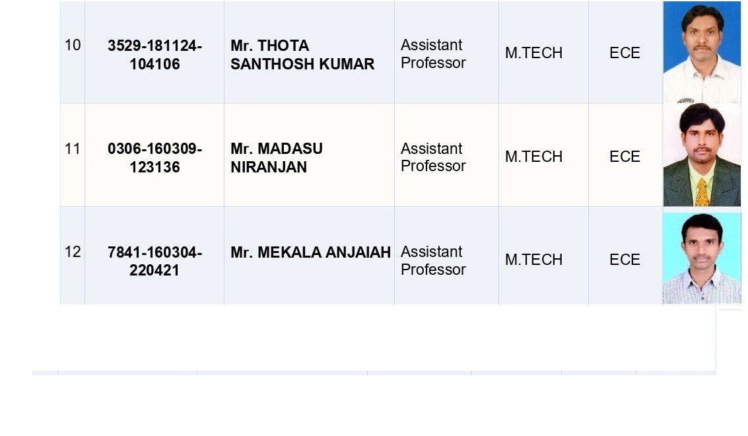This screenshot has width=748, height=436.
Task: Click Assistant Professor in Mekala Anjaiah's row
Action: [433, 261]
